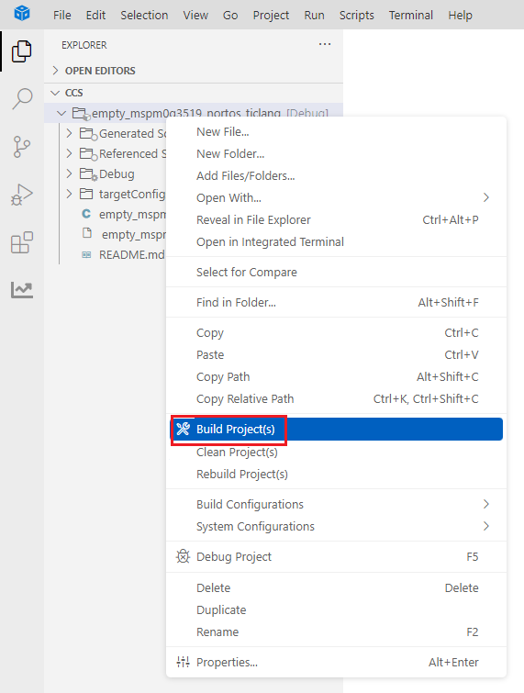
Task: Open the Search view in the activity bar
Action: pyautogui.click(x=22, y=98)
